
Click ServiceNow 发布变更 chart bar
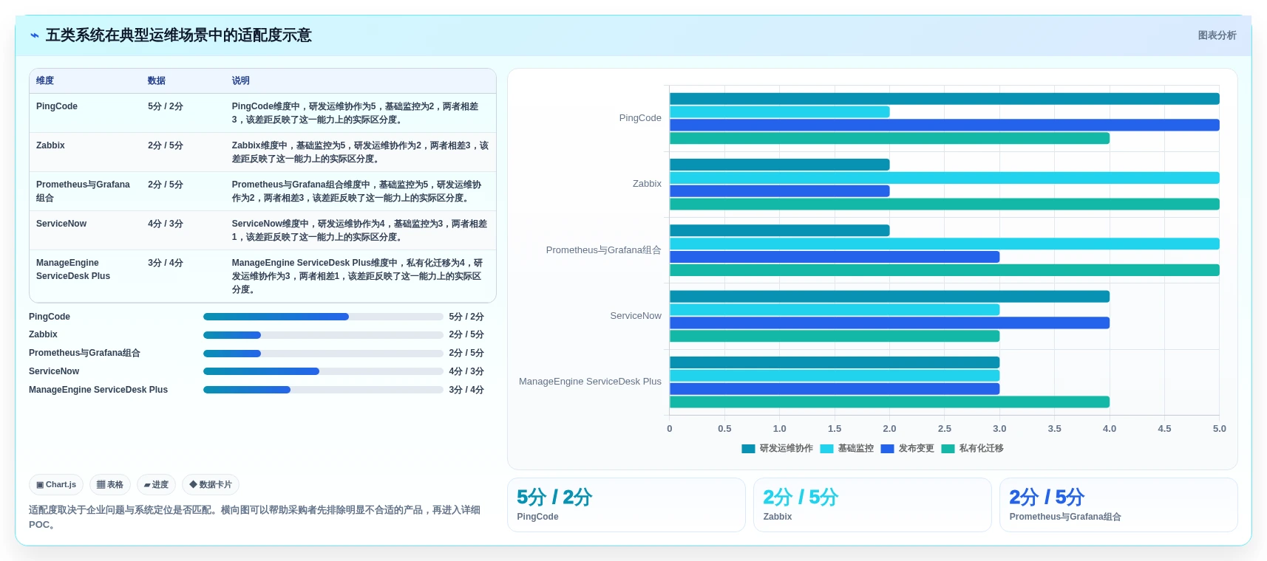point(889,323)
